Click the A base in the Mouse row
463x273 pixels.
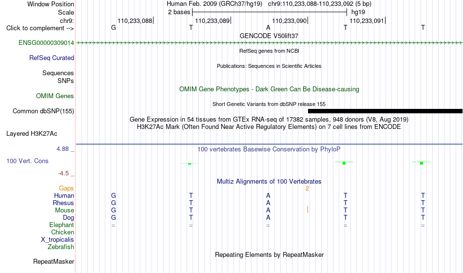[268, 210]
